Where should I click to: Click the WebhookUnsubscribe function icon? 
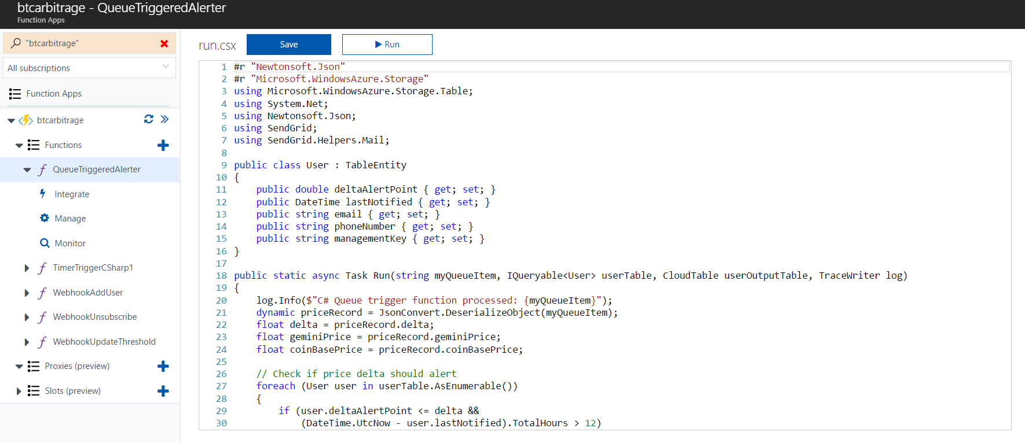[x=42, y=317]
